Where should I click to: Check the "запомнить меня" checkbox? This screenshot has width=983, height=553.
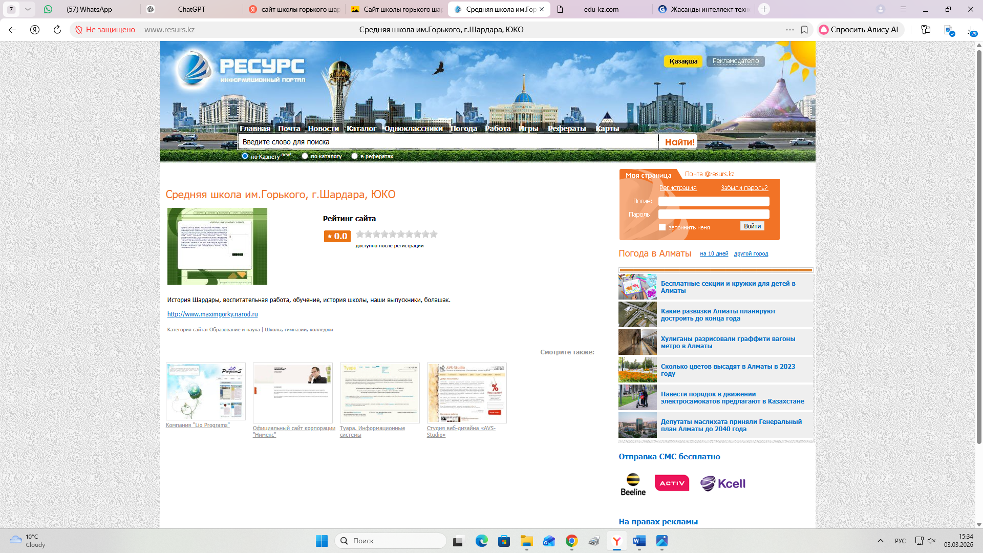coord(662,227)
